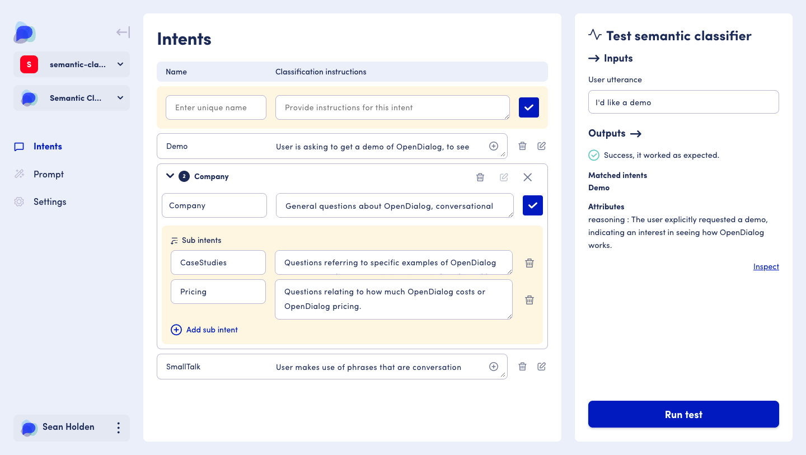Open Settings from the sidebar

pos(51,201)
